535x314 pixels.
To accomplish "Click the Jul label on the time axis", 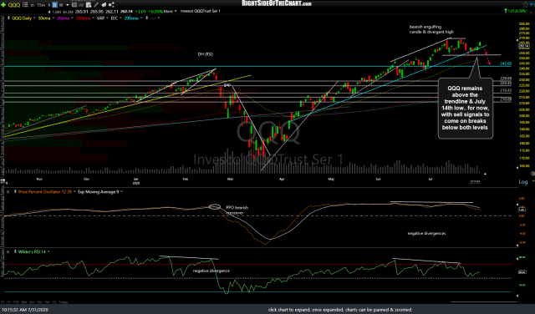I will pyautogui.click(x=431, y=179).
